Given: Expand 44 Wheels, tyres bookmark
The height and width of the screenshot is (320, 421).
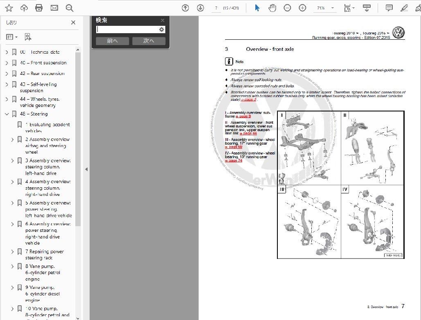Looking at the screenshot, I should [x=7, y=99].
